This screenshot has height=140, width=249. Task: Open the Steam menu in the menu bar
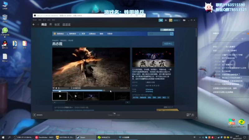[35, 20]
